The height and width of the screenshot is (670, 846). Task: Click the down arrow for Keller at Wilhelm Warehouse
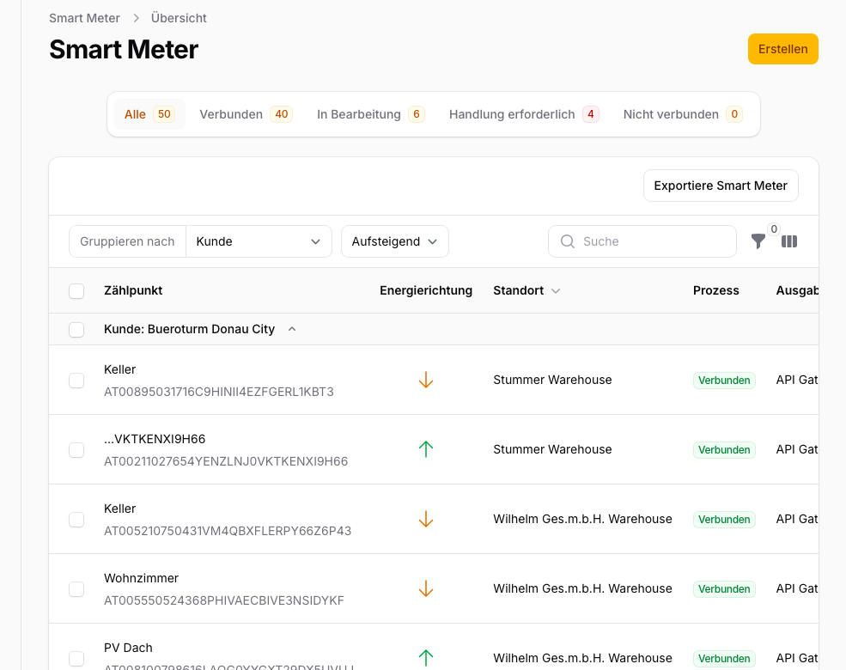(426, 519)
